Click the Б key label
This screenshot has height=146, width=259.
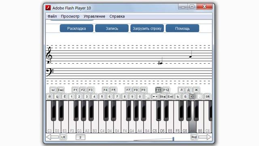click(185, 97)
